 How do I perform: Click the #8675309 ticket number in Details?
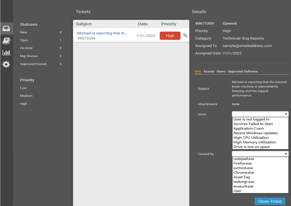(205, 23)
